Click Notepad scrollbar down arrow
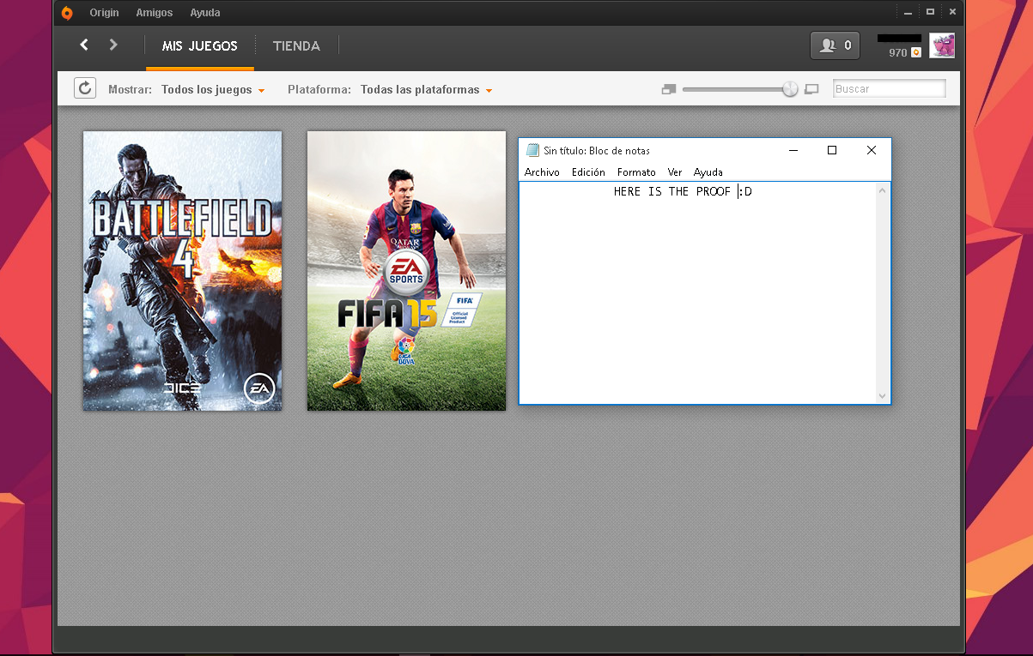The width and height of the screenshot is (1033, 656). (883, 395)
